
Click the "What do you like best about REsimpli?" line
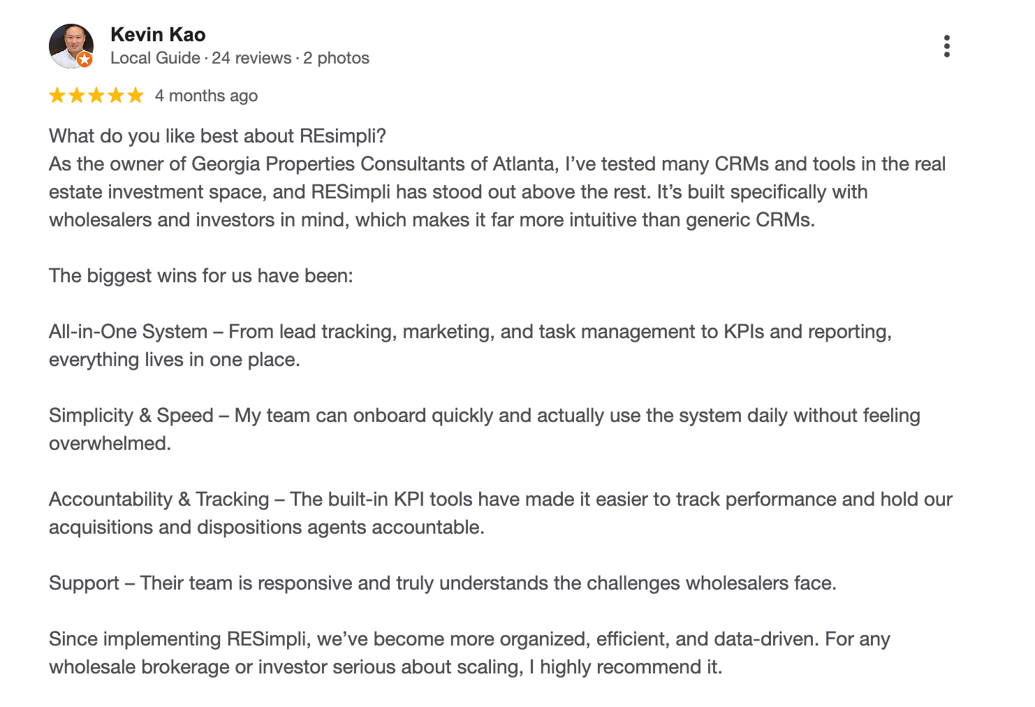217,136
